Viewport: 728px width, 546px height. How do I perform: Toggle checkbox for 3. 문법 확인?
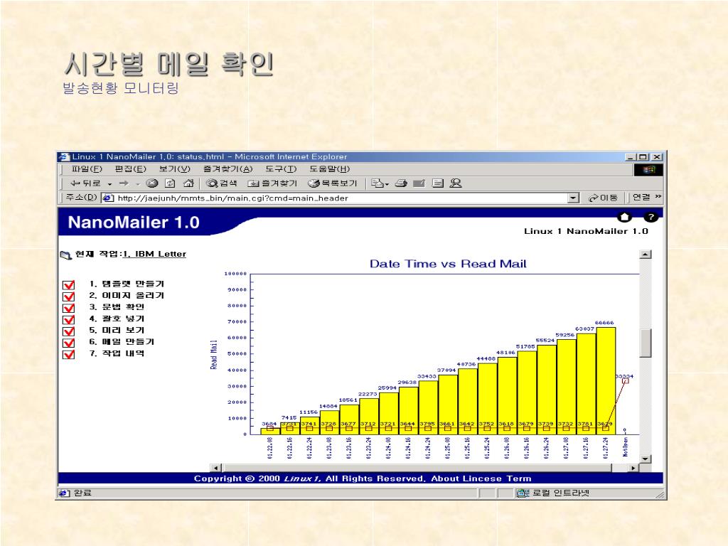point(69,308)
